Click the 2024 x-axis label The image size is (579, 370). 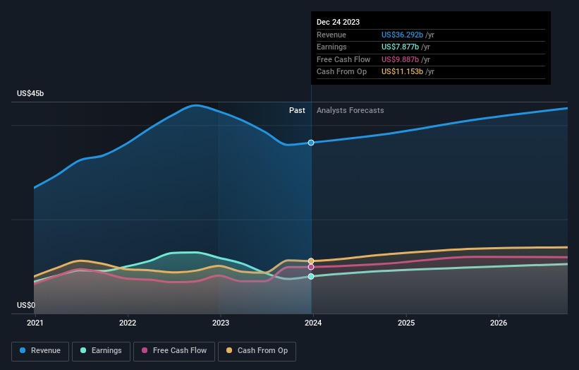coord(313,323)
